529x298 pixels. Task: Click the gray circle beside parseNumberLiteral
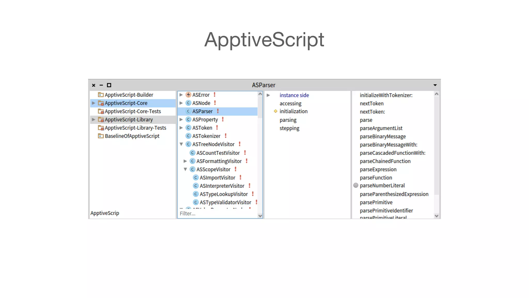coord(356,185)
